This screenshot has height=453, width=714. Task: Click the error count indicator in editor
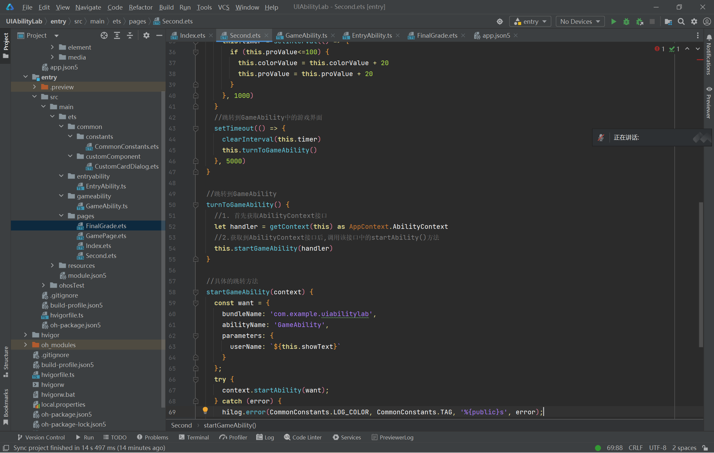pos(660,49)
